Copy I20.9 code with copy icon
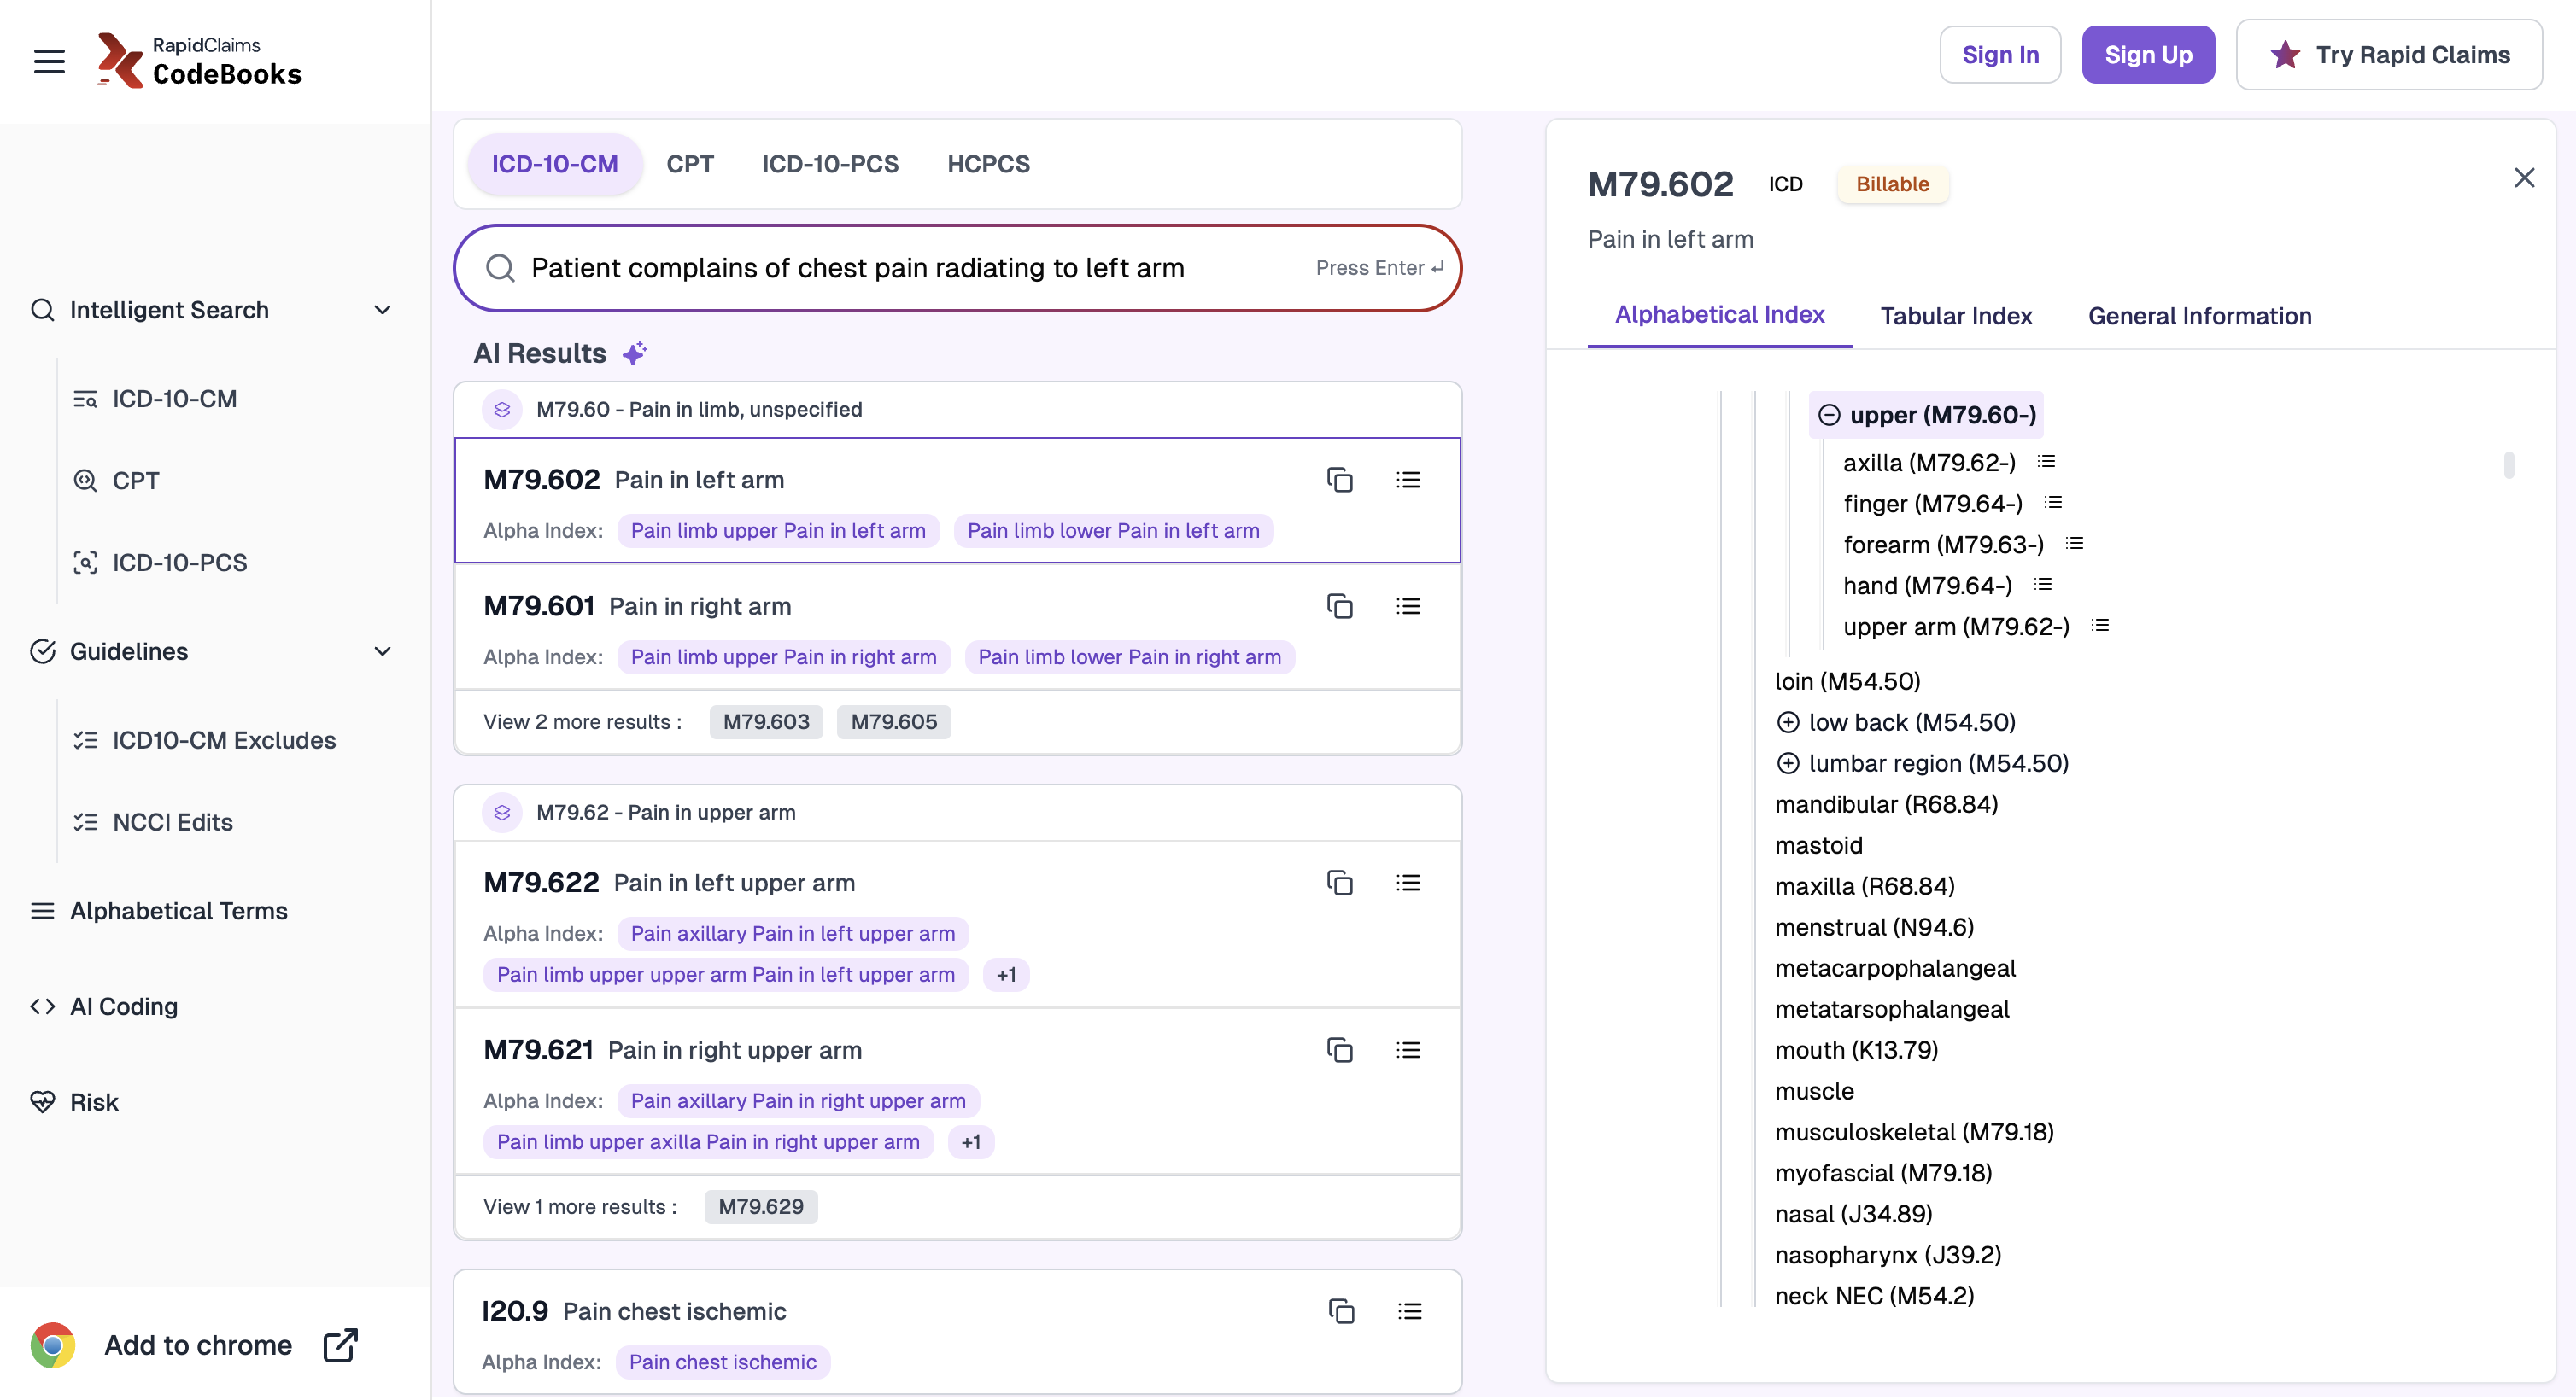The width and height of the screenshot is (2576, 1400). 1340,1310
